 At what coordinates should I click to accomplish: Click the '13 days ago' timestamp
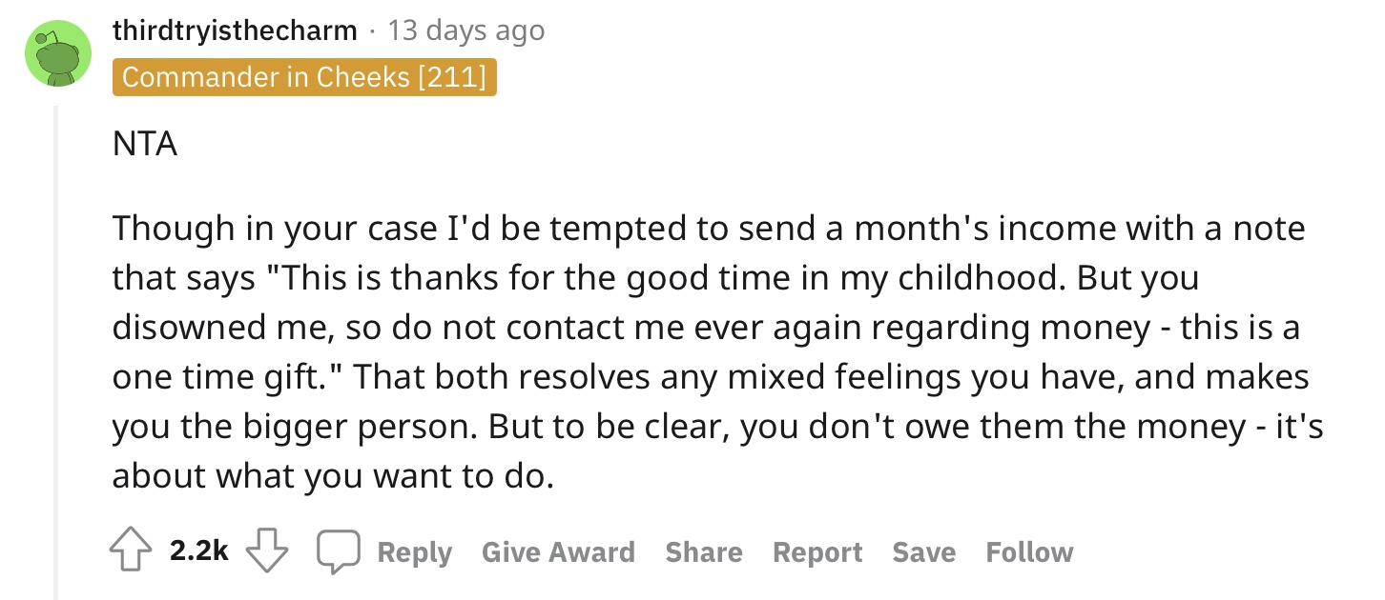(466, 30)
